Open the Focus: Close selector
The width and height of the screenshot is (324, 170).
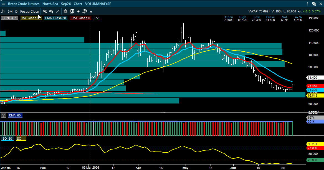29,12
